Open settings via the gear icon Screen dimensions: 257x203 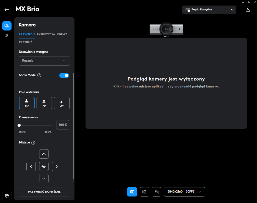click(7, 196)
